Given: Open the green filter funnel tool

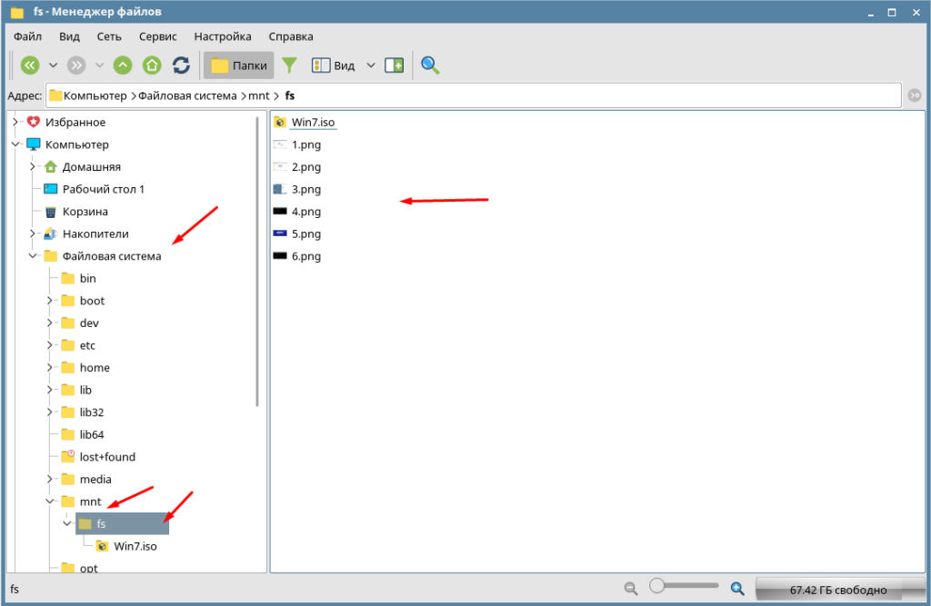Looking at the screenshot, I should [x=289, y=65].
